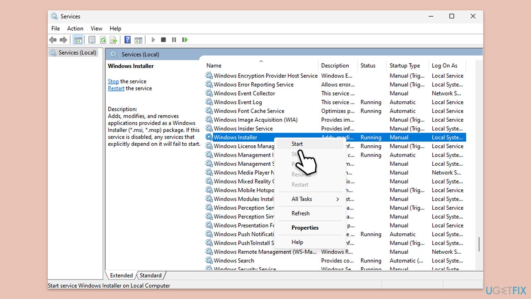
Task: Open the Action menu
Action: click(x=75, y=29)
